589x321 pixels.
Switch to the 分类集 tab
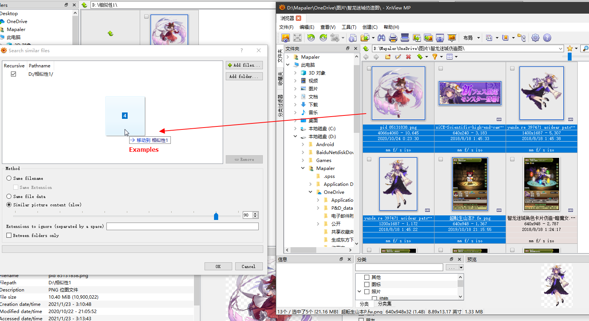tap(384, 304)
